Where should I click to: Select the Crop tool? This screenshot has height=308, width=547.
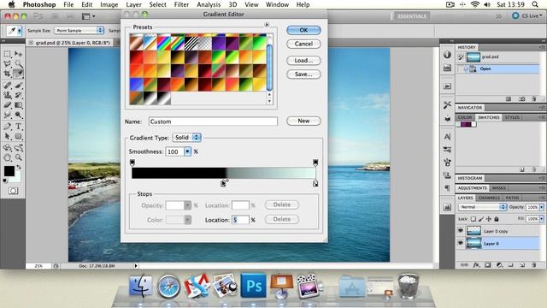tap(8, 74)
